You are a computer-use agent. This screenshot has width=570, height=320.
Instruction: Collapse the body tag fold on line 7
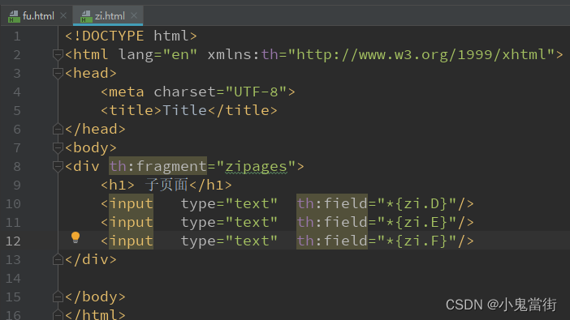58,147
